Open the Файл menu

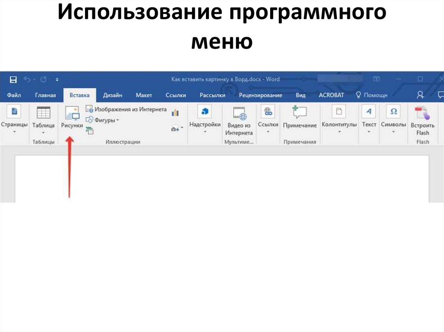pyautogui.click(x=14, y=95)
